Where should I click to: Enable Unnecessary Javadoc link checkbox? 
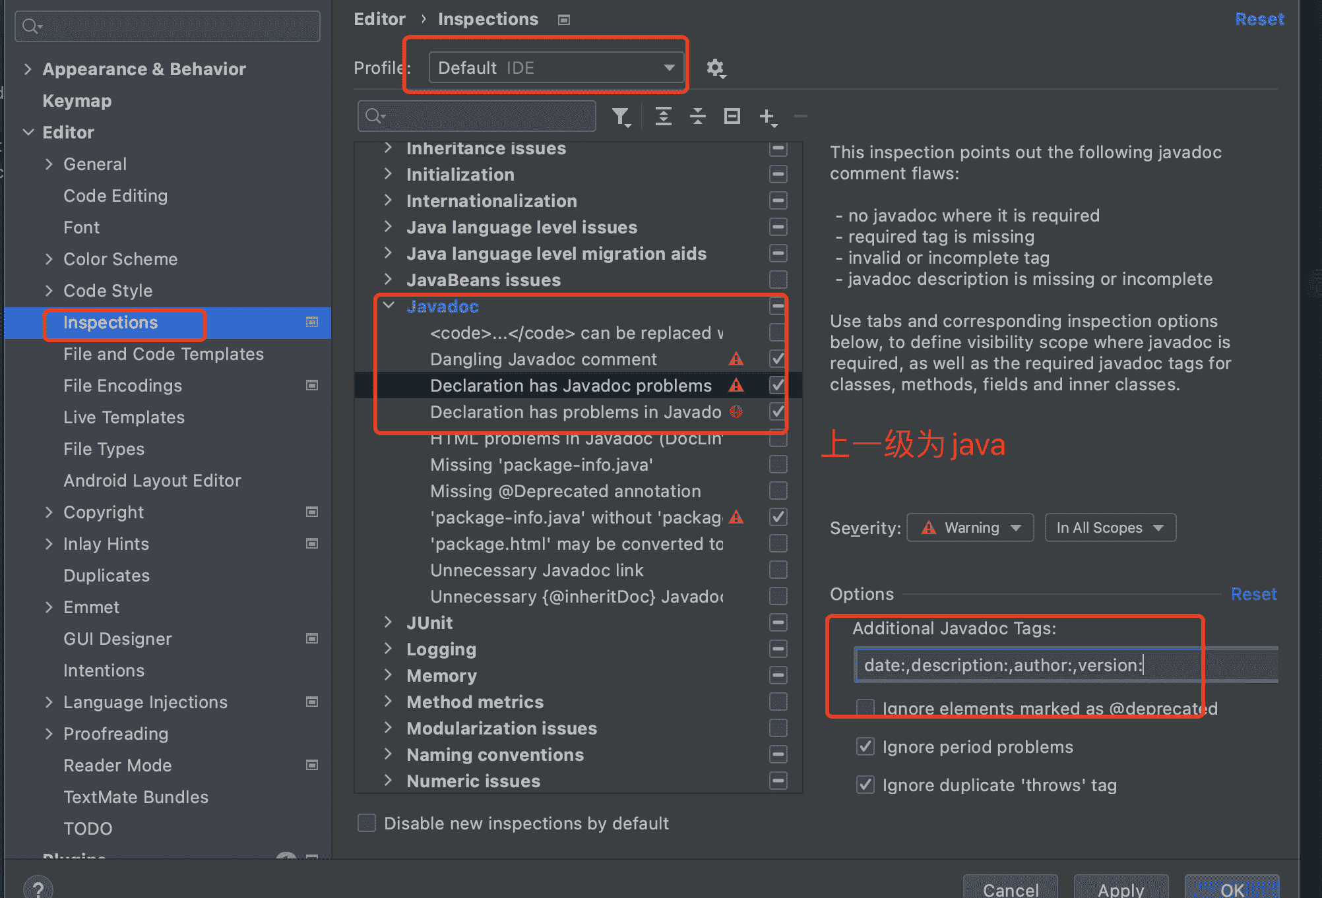click(x=778, y=570)
